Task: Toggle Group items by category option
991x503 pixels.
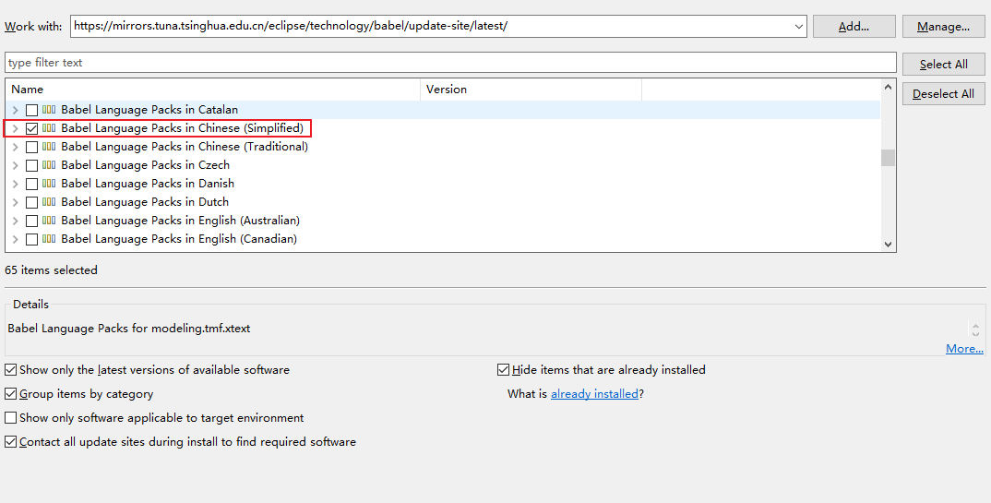Action: point(11,394)
